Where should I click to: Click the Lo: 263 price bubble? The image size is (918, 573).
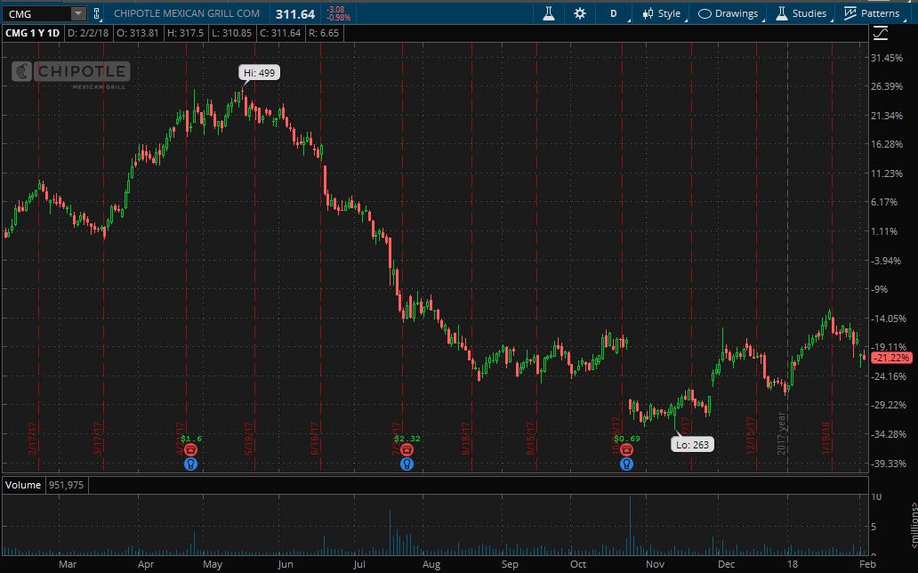tap(693, 445)
